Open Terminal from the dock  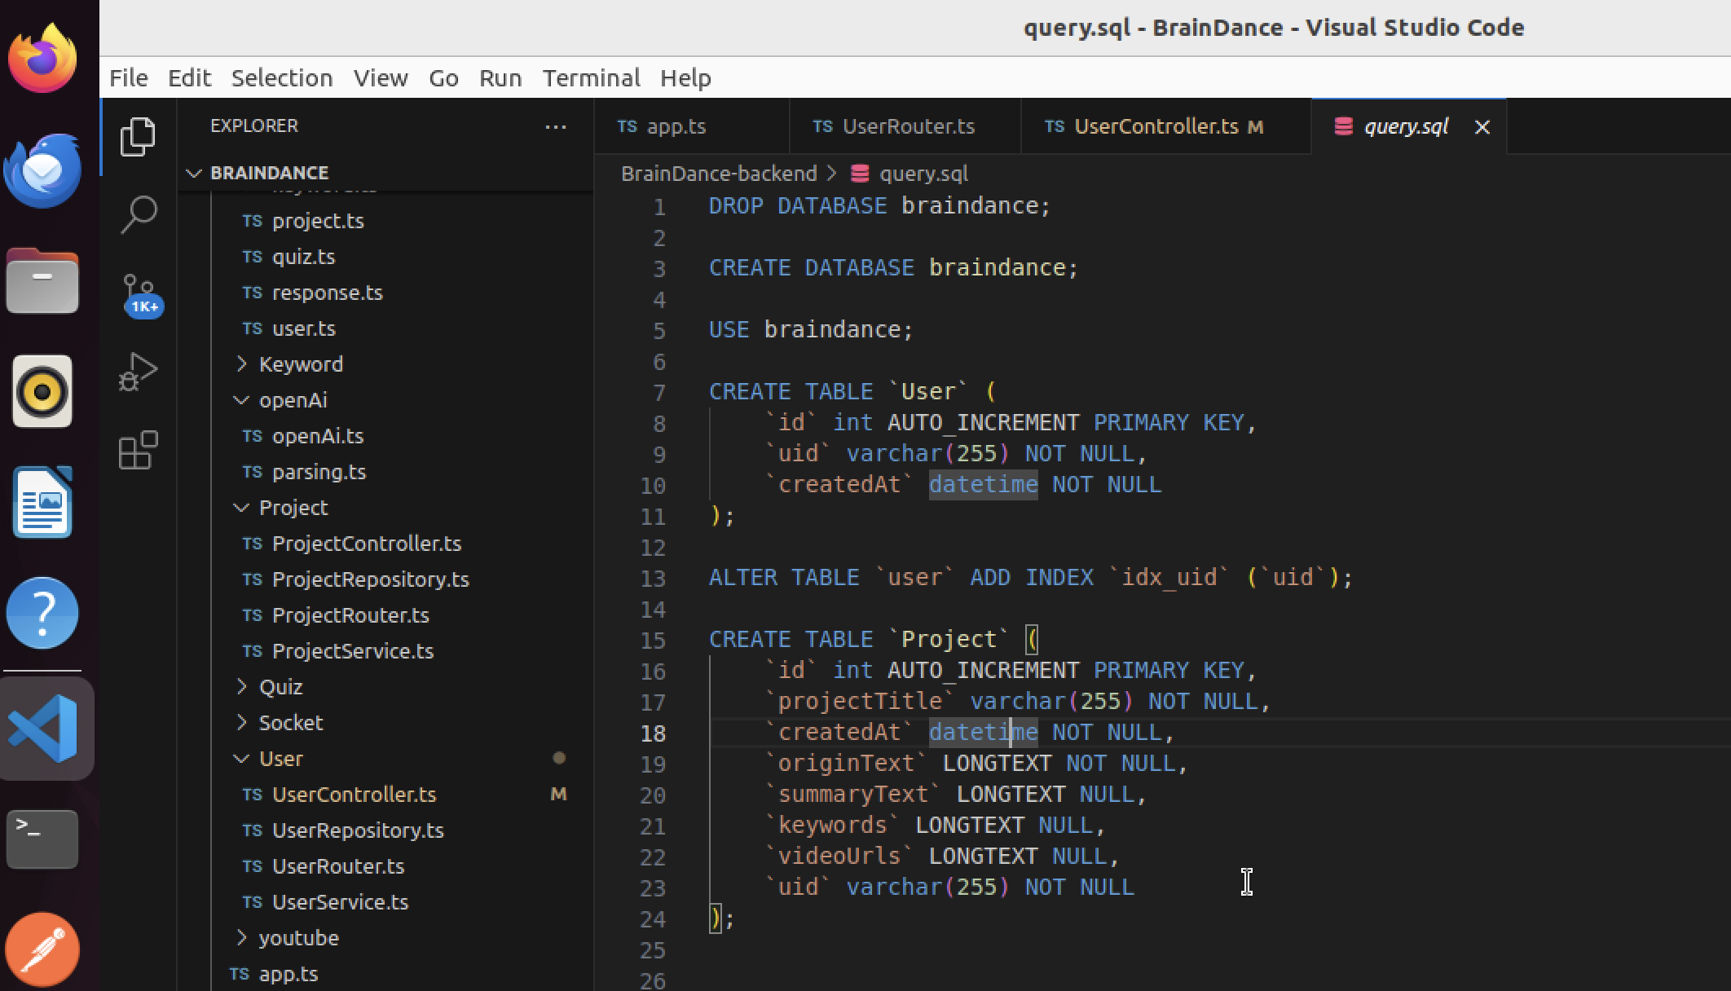click(x=42, y=839)
